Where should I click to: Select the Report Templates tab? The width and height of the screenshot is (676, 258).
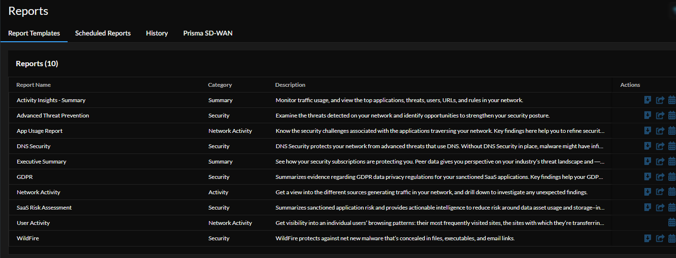pyautogui.click(x=34, y=33)
